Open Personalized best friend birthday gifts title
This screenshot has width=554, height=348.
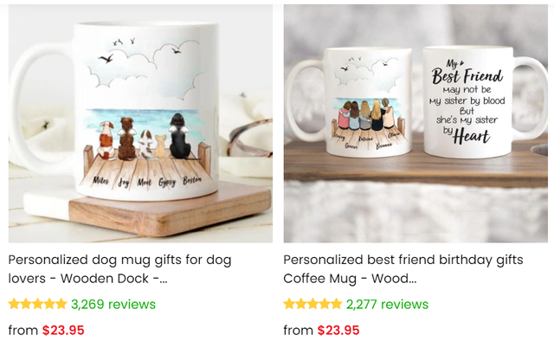click(403, 269)
